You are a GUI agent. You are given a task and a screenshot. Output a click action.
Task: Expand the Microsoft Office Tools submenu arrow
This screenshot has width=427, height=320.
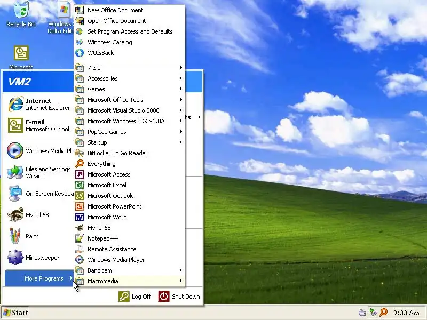click(x=180, y=100)
